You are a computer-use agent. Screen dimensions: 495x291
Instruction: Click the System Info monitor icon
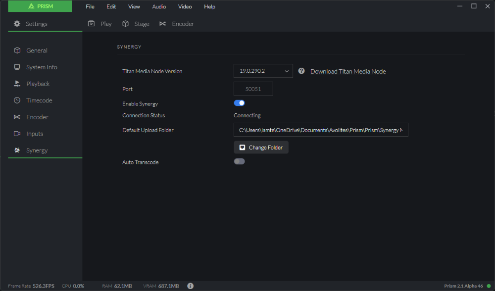[x=17, y=67]
